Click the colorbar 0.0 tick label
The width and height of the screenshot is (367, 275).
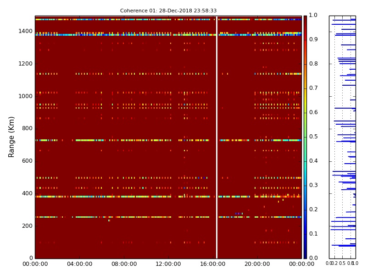(x=313, y=258)
